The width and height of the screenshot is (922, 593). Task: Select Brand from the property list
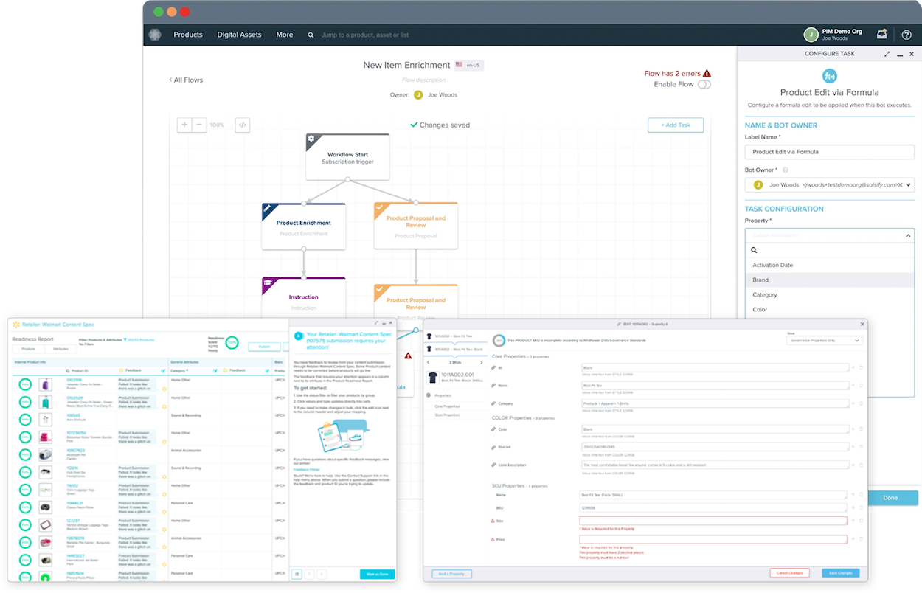(760, 280)
